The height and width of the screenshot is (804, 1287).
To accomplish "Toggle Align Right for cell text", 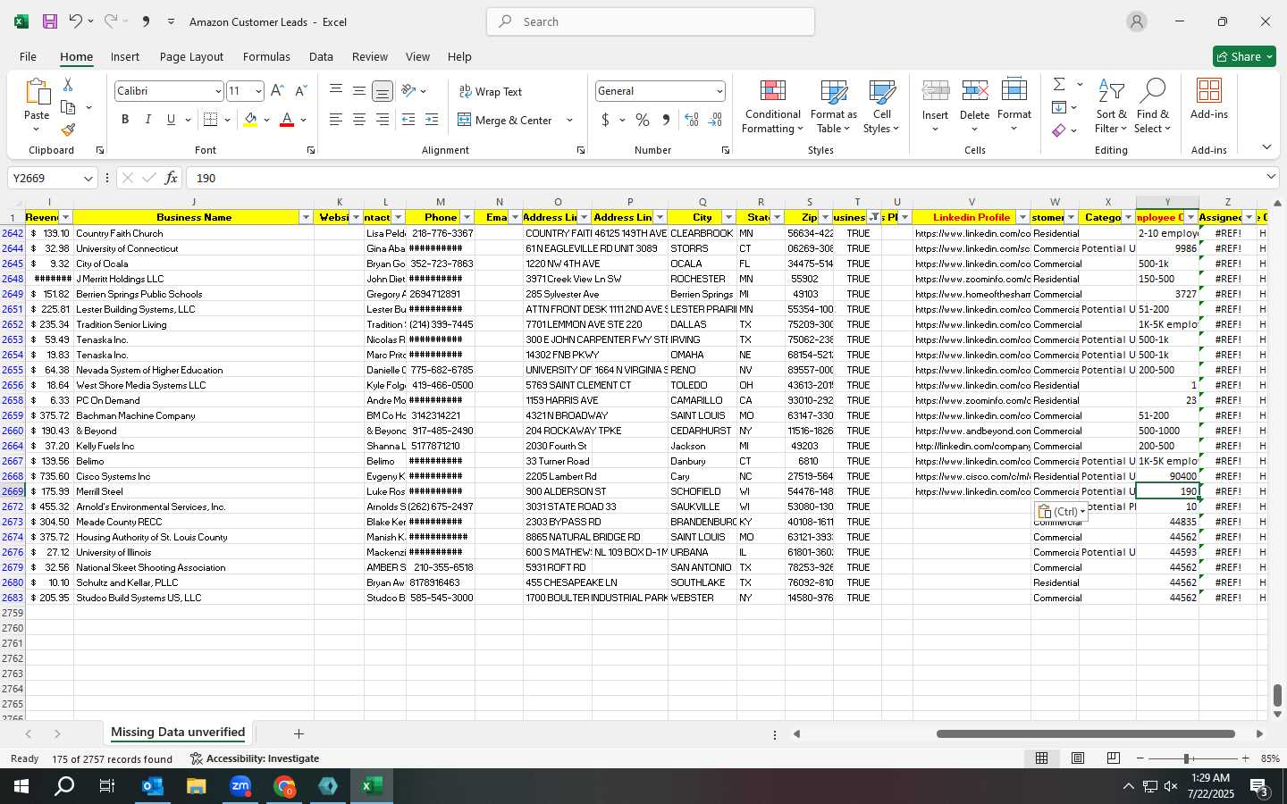I will coord(382,120).
